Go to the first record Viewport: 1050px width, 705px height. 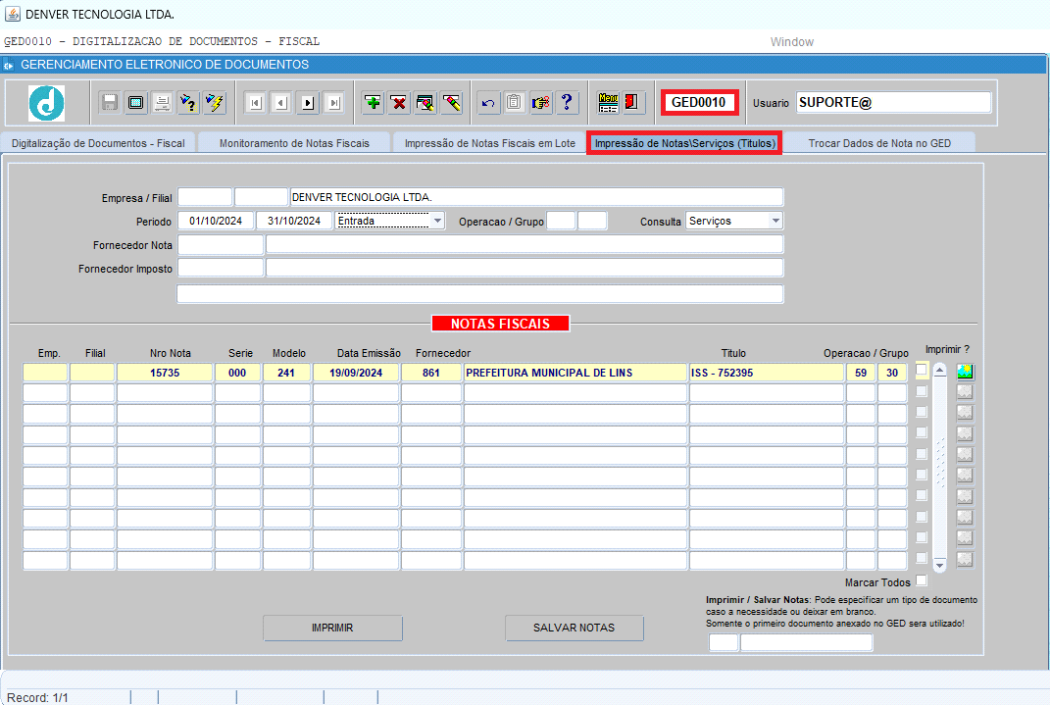coord(255,102)
